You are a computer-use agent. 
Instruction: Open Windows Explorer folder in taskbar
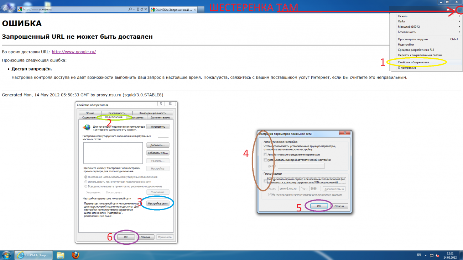pyautogui.click(x=61, y=255)
